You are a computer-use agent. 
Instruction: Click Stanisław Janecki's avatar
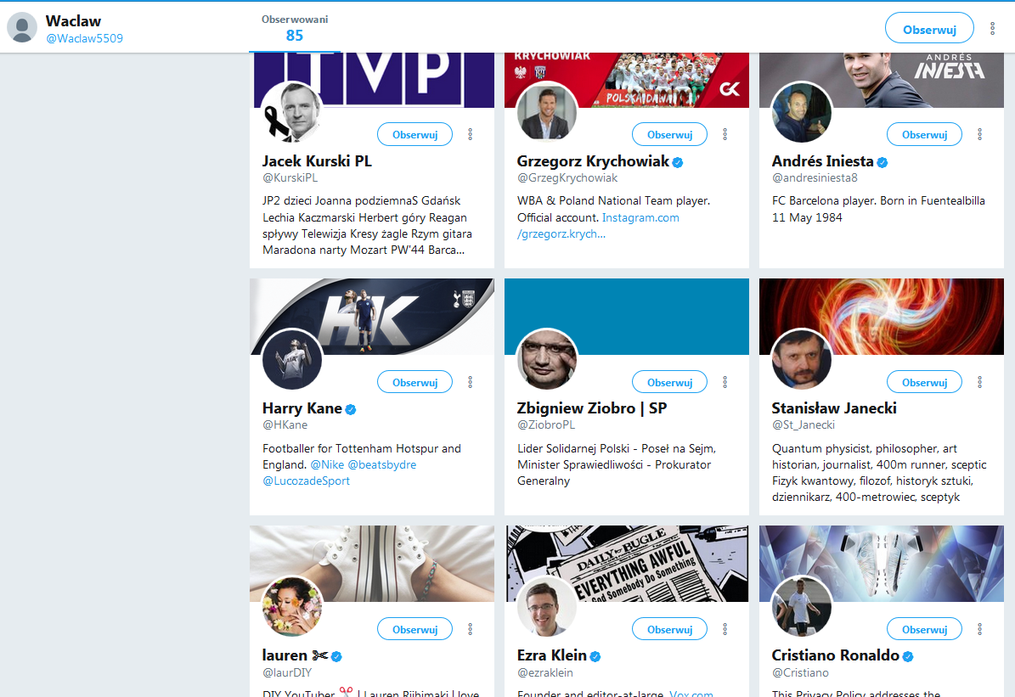click(x=802, y=359)
